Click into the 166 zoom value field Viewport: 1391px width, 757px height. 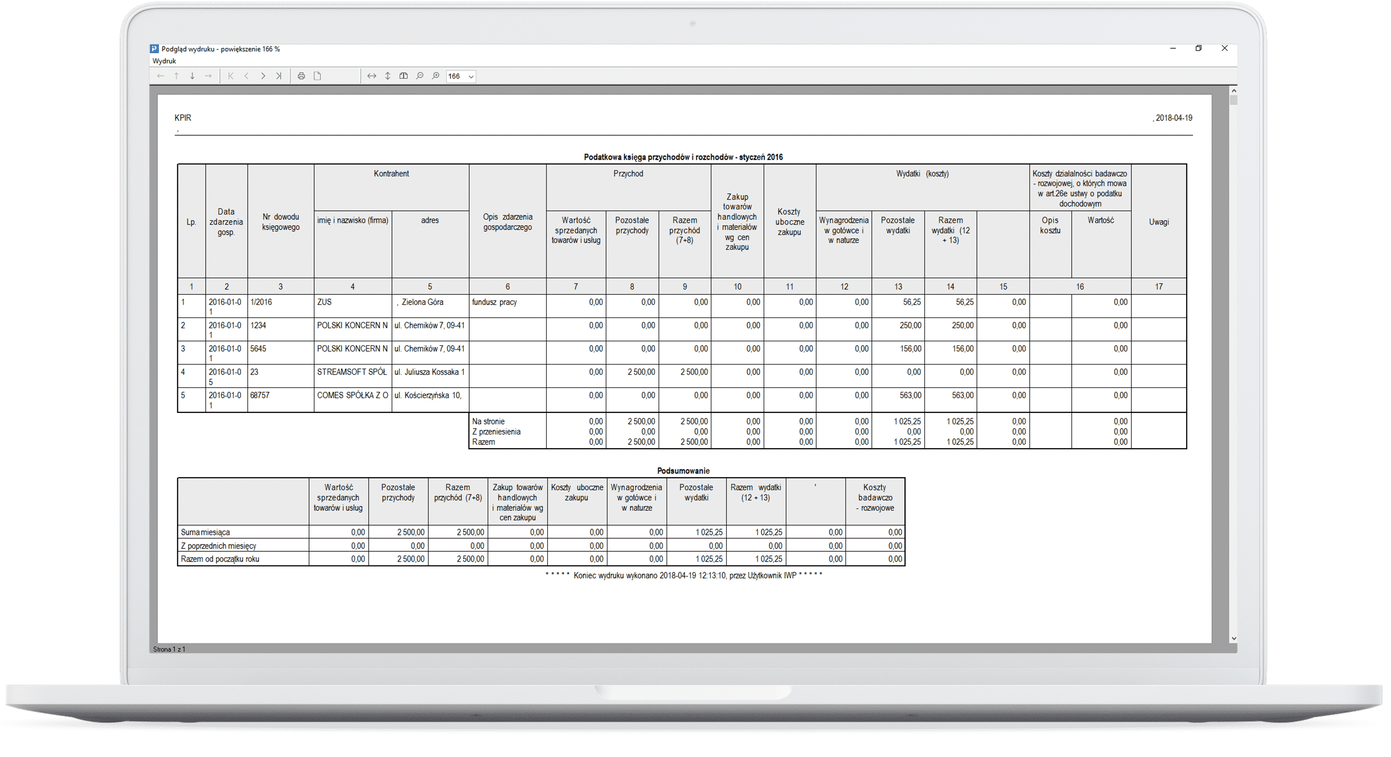point(456,77)
